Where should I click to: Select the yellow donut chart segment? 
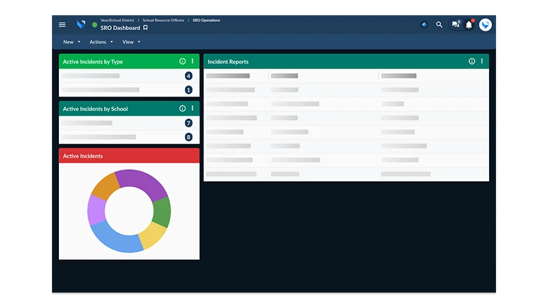click(153, 235)
